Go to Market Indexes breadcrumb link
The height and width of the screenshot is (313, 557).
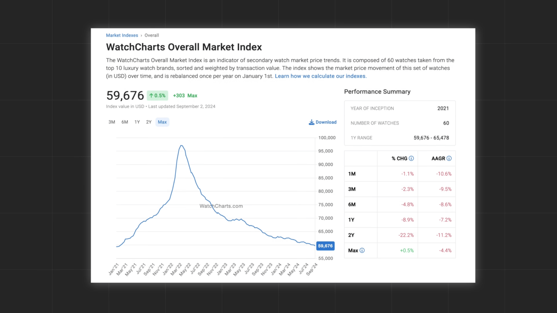[x=122, y=35]
